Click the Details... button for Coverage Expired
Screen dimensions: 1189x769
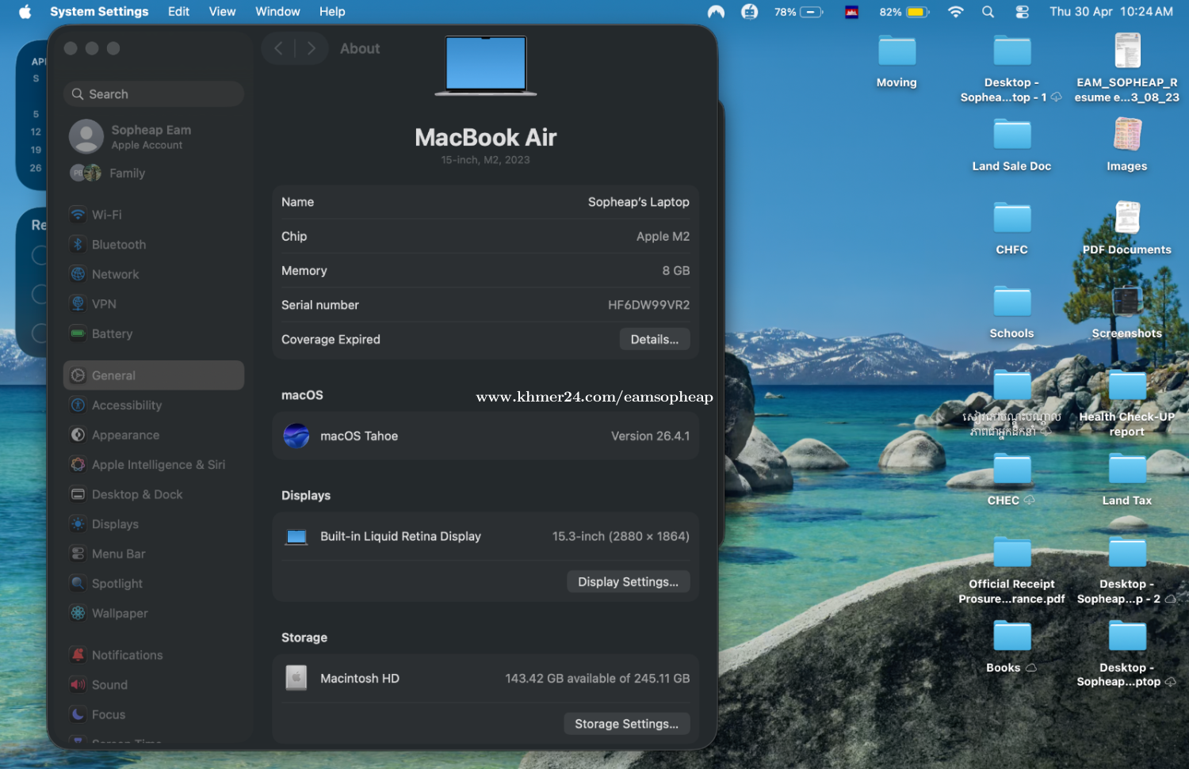pos(655,339)
